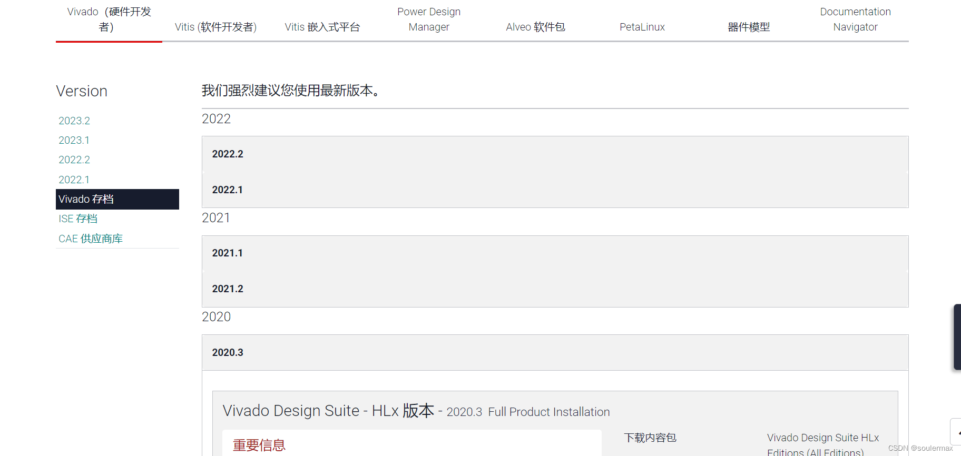The height and width of the screenshot is (456, 961).
Task: Click the Version sidebar heading
Action: pyautogui.click(x=82, y=91)
